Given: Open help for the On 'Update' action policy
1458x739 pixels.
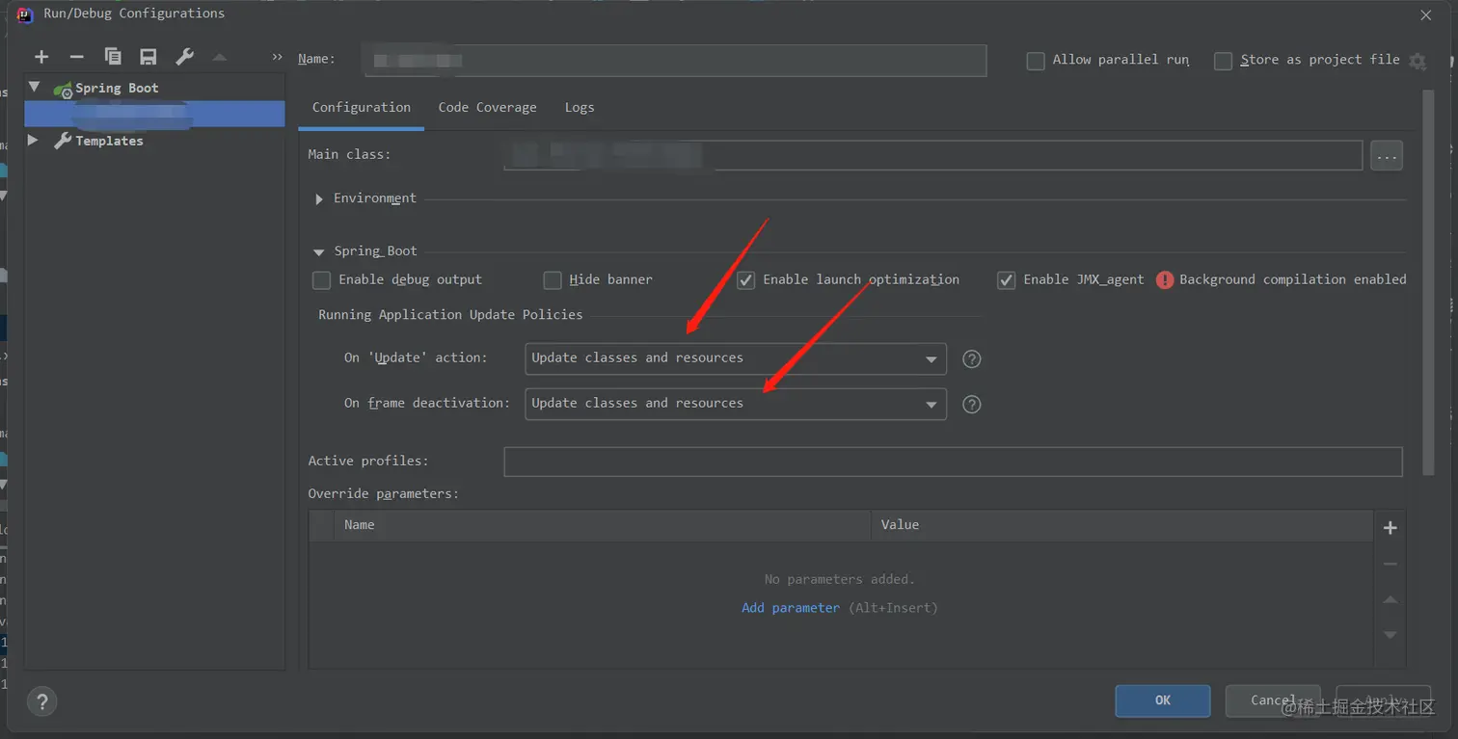Looking at the screenshot, I should click(x=972, y=358).
